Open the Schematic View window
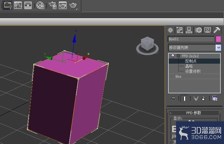The height and width of the screenshot is (144, 224). pos(28,5)
